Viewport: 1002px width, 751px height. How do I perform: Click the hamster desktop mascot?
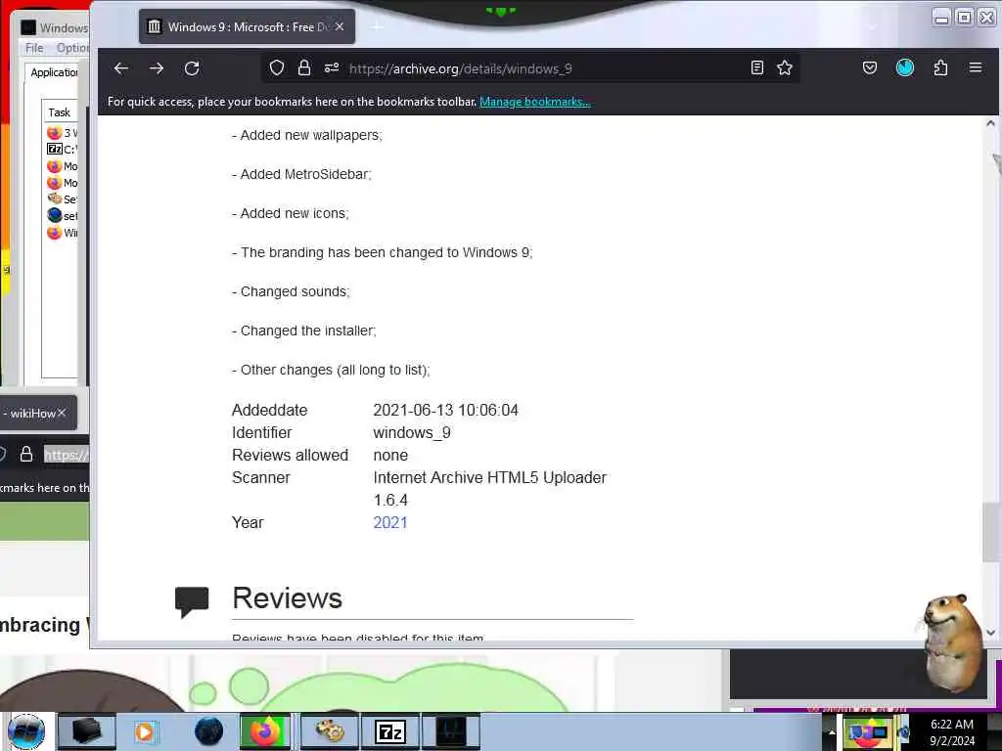tap(952, 641)
